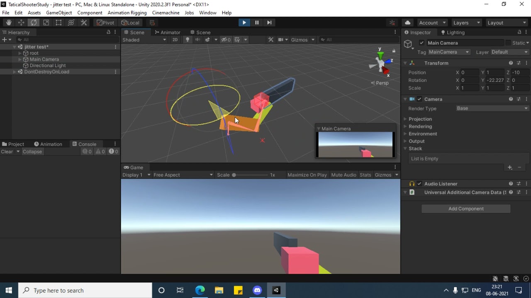Screen dimensions: 531x298
Task: Open the custom editor tools
Action: [83, 23]
